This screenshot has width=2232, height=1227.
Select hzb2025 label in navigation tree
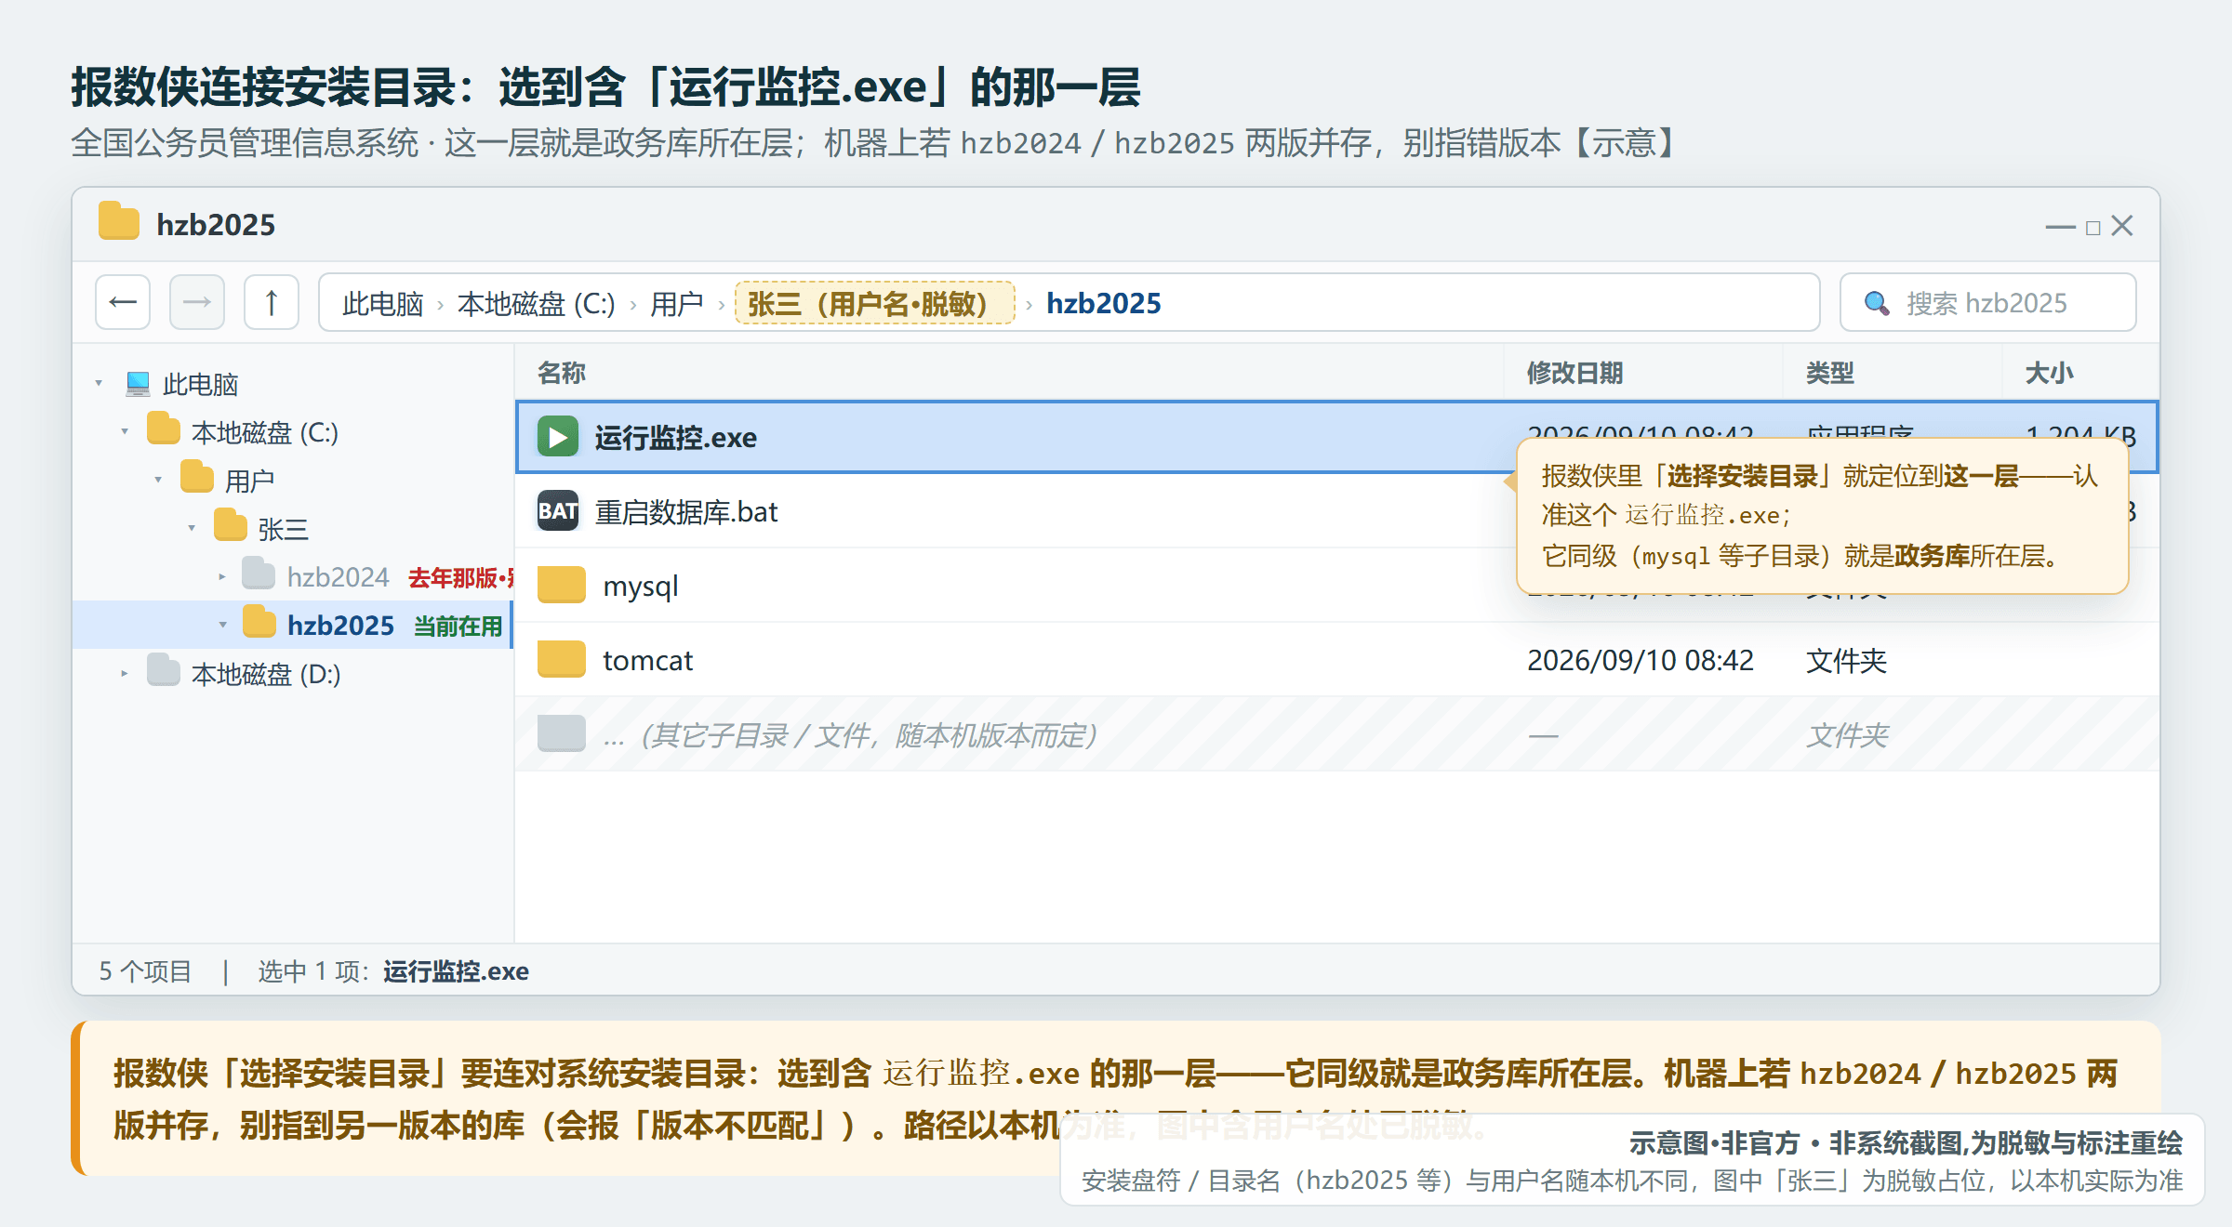coord(340,626)
